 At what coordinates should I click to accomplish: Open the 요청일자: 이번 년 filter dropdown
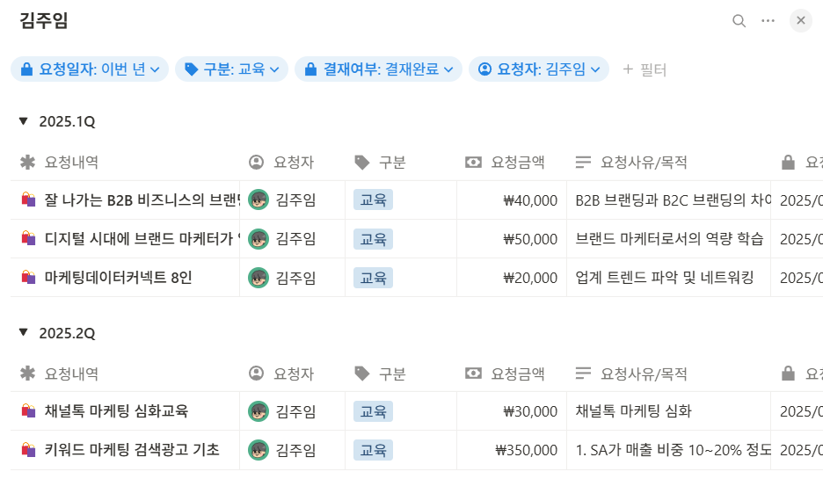pos(90,69)
